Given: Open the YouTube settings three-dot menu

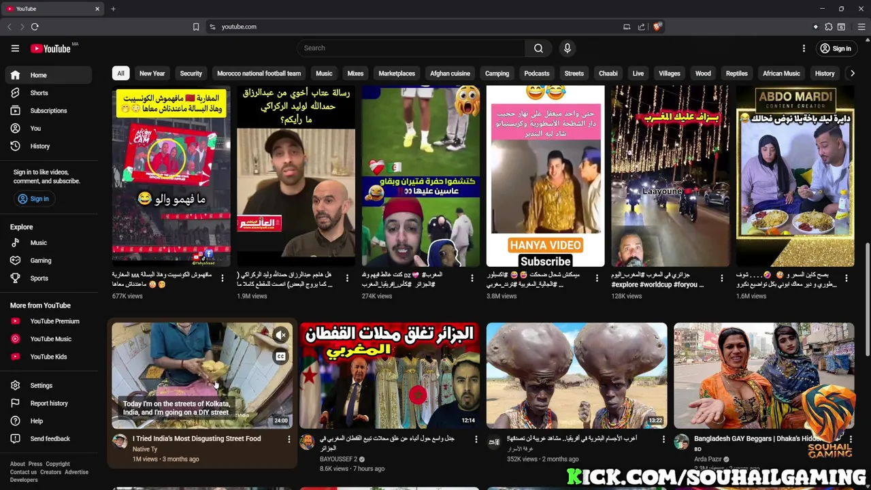Looking at the screenshot, I should click(804, 48).
